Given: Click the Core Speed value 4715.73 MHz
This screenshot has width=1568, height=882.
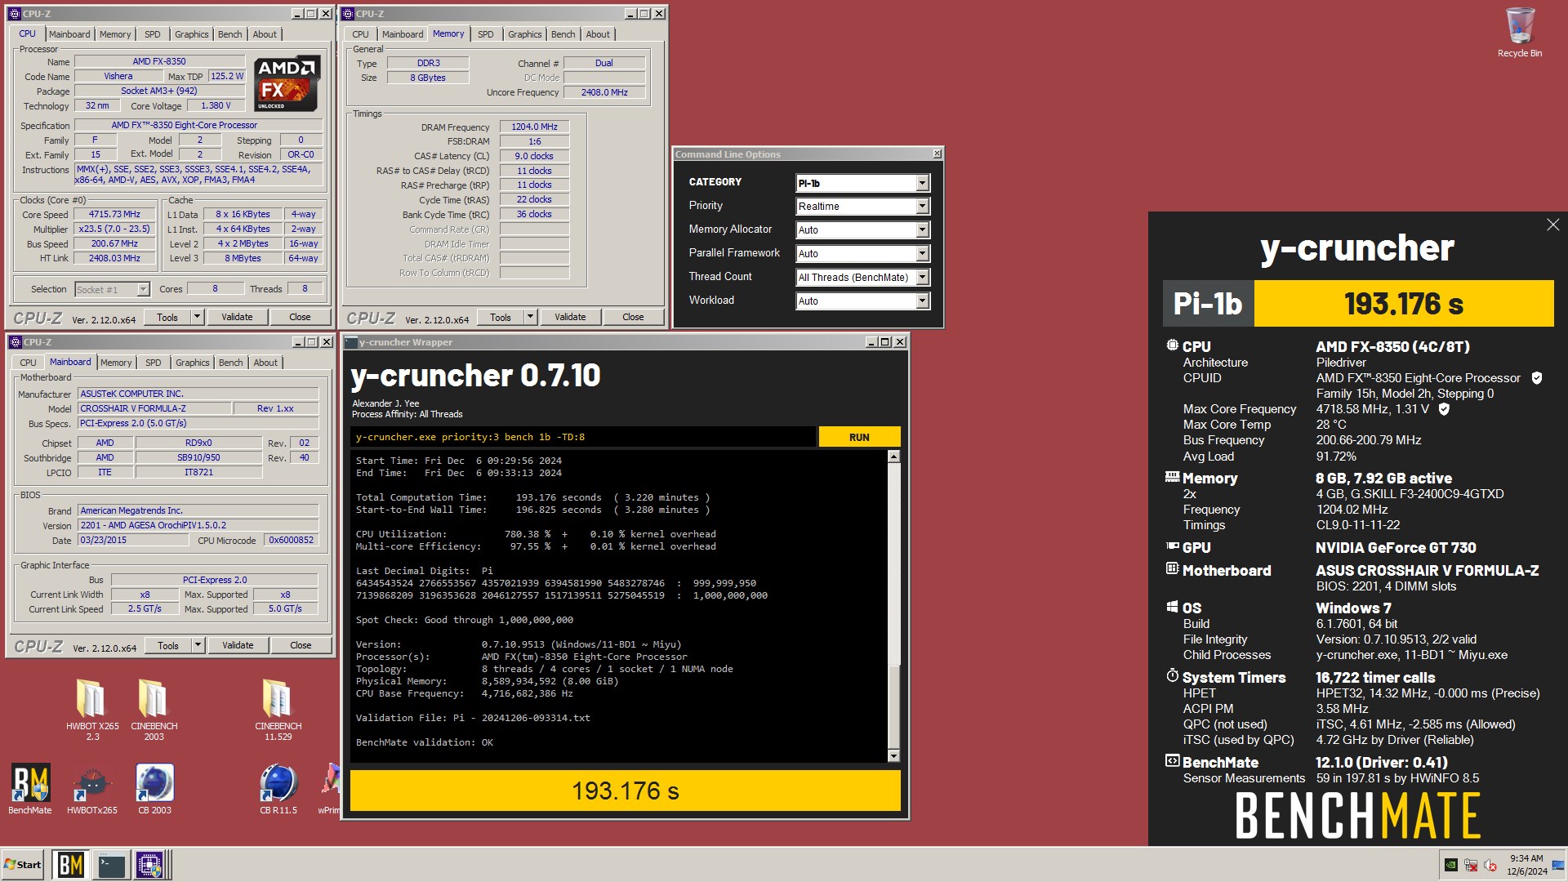Looking at the screenshot, I should click(x=114, y=215).
